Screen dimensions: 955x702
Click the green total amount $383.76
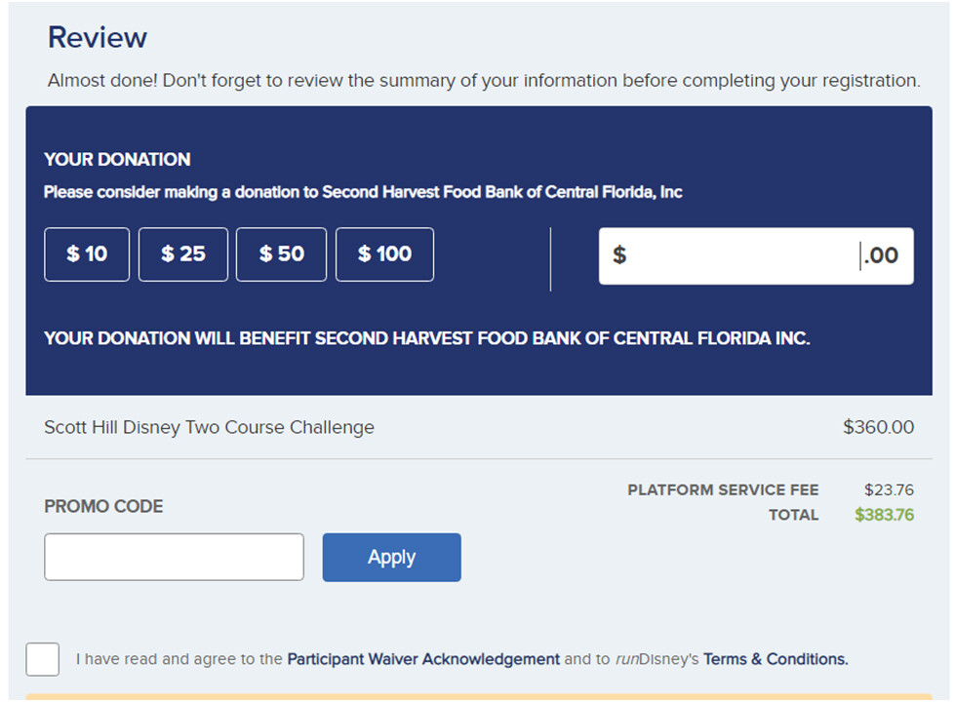tap(884, 515)
